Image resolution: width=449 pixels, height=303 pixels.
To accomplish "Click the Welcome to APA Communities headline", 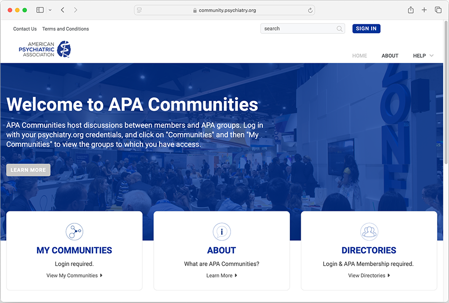I will point(132,104).
